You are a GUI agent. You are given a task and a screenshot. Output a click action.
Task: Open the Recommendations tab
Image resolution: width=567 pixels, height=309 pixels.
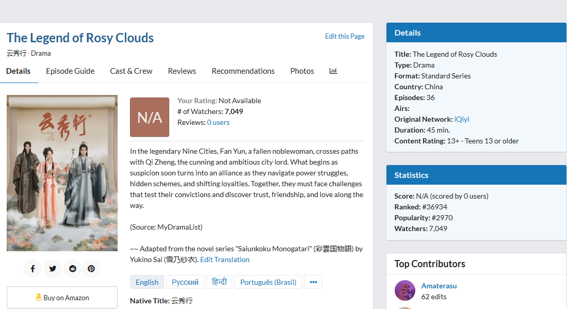[x=243, y=71]
